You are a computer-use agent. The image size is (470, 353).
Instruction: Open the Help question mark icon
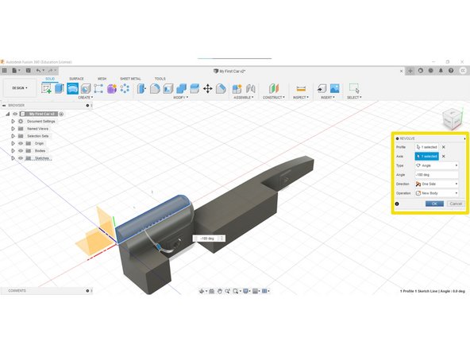click(451, 71)
